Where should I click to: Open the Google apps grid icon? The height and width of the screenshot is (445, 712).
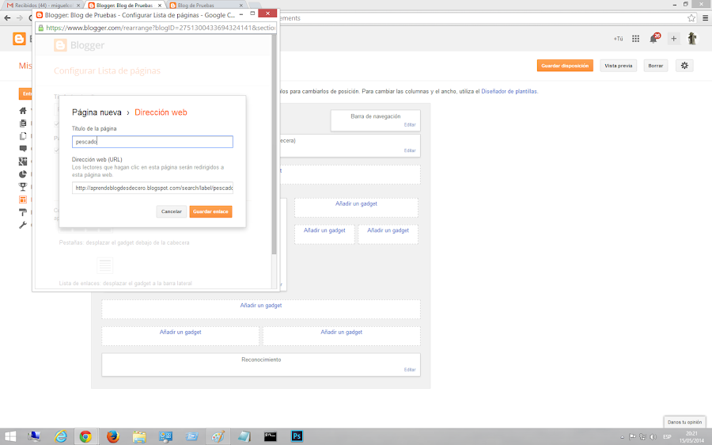point(636,39)
